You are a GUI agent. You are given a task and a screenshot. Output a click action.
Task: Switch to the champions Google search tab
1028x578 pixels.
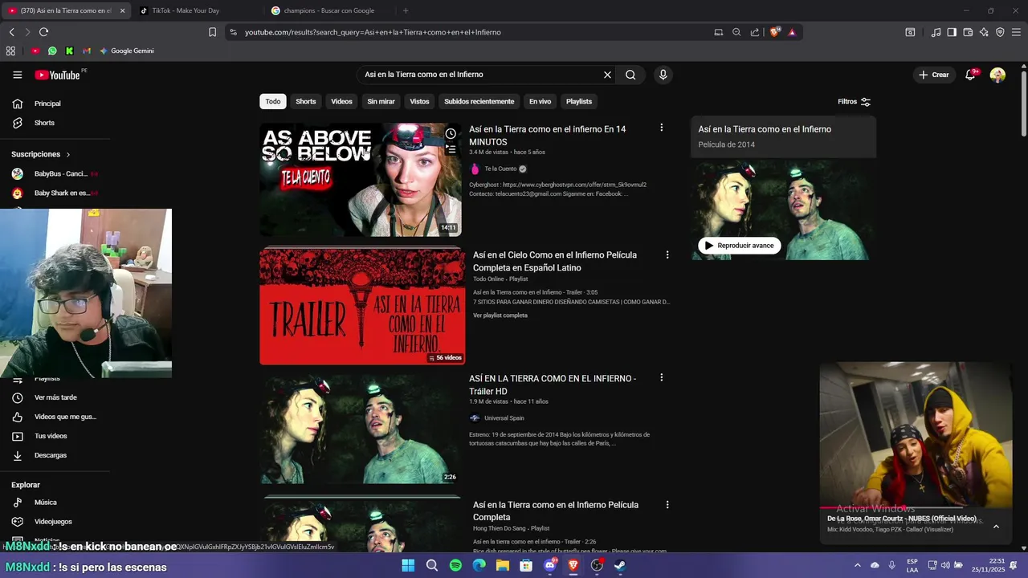coord(329,10)
